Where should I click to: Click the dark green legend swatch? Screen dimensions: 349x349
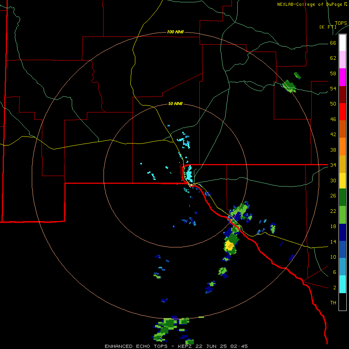[x=342, y=197]
